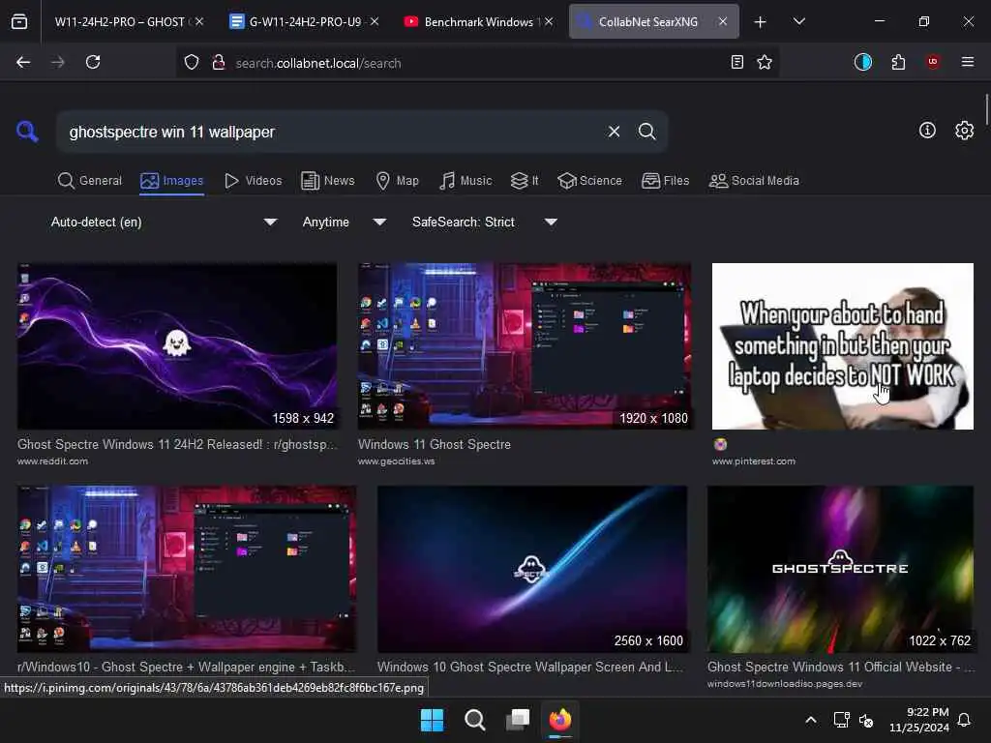Image resolution: width=991 pixels, height=743 pixels.
Task: Clear the search query text
Action: [x=614, y=132]
